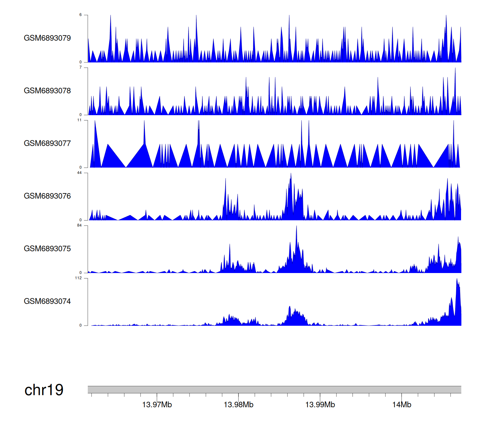486x427 pixels.
Task: Click the y-axis maximum value 44
Action: (79, 173)
